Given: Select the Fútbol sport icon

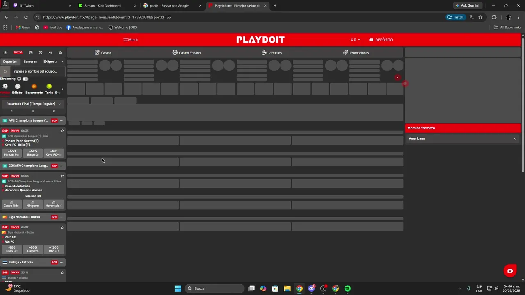Looking at the screenshot, I should click(5, 88).
